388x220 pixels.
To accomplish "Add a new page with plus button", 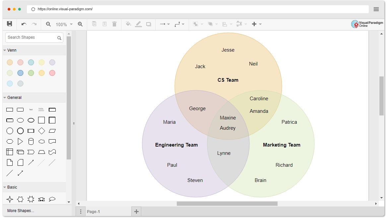I will click(136, 211).
